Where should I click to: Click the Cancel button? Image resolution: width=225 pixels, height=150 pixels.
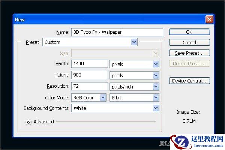click(189, 42)
